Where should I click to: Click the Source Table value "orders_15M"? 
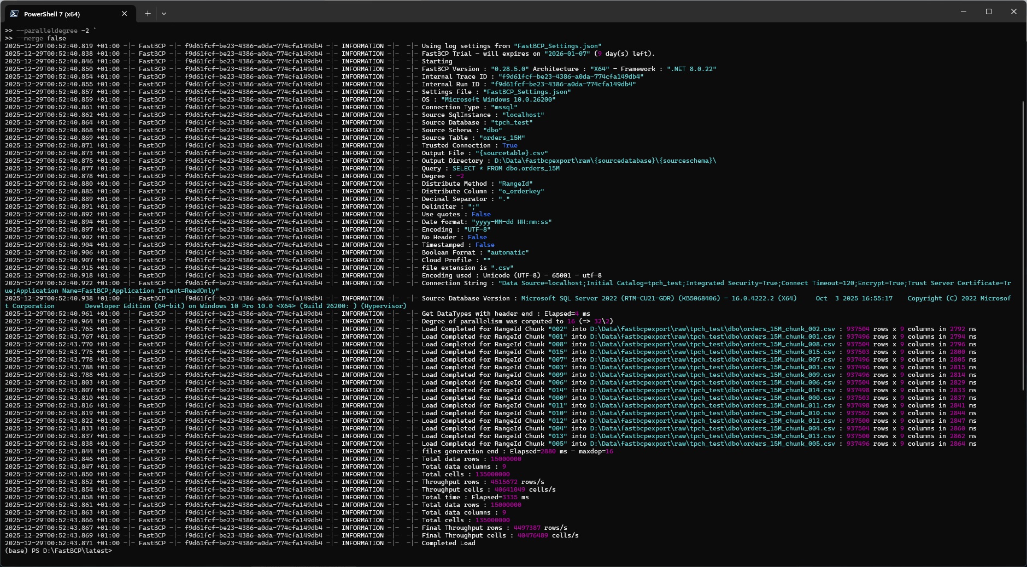502,138
